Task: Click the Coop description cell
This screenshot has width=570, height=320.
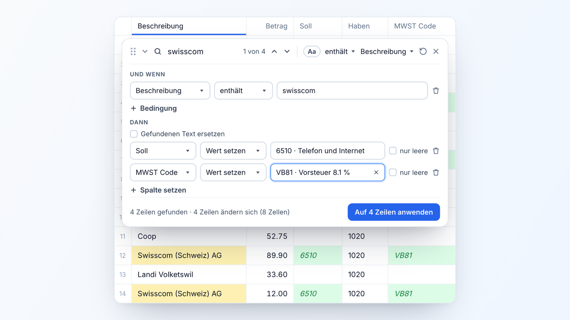Action: coord(189,236)
